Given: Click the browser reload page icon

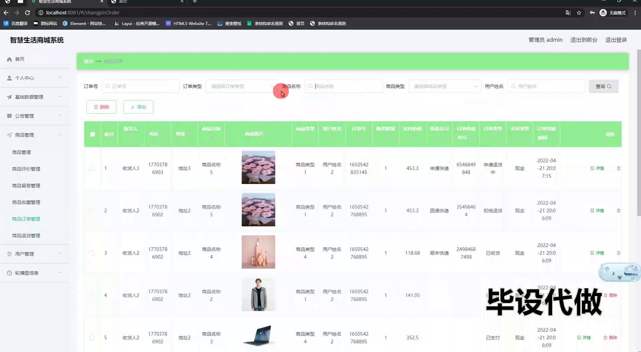Looking at the screenshot, I should tap(28, 13).
